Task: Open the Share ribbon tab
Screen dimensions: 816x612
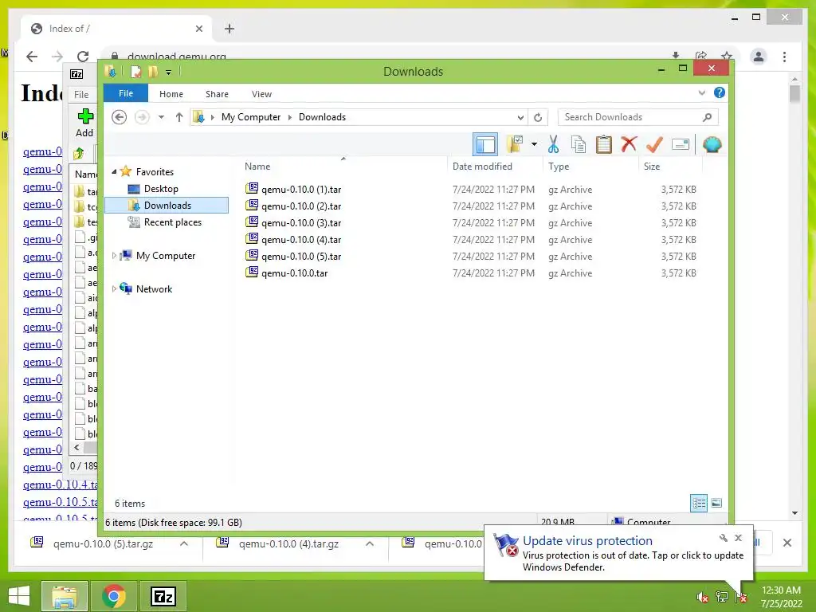Action: pos(217,94)
